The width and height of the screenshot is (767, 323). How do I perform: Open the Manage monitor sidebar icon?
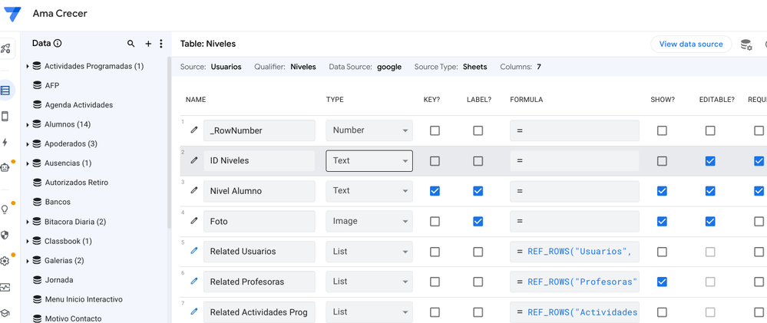5,287
